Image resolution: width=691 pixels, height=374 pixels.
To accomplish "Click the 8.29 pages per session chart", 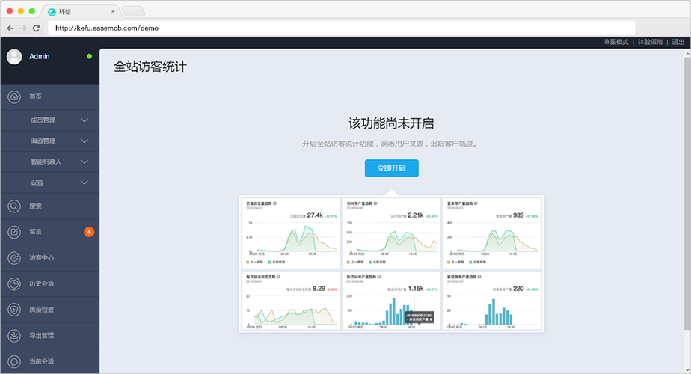I will tap(290, 301).
